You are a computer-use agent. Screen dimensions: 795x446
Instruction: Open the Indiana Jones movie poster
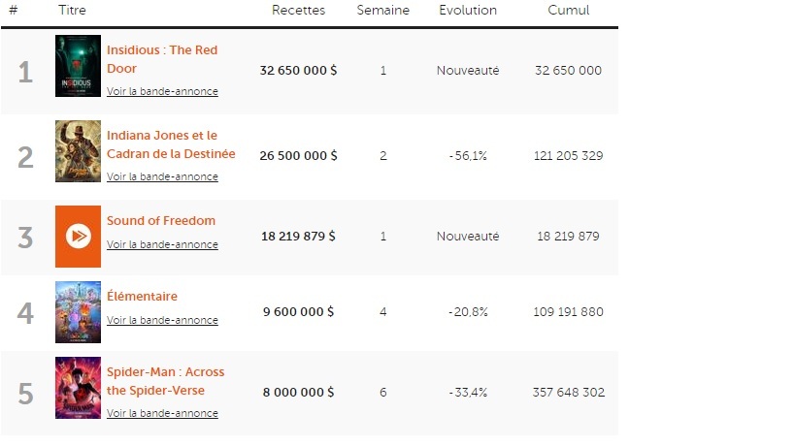(x=78, y=151)
